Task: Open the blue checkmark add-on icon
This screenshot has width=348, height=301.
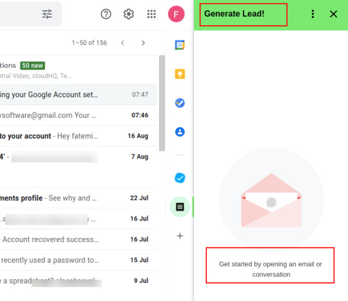Action: click(180, 178)
